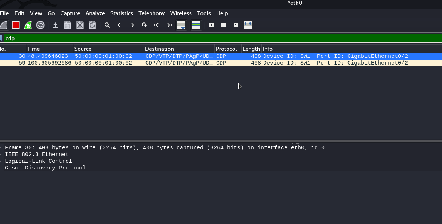Open the Statistics menu
Screen dimensions: 442x224
click(122, 13)
